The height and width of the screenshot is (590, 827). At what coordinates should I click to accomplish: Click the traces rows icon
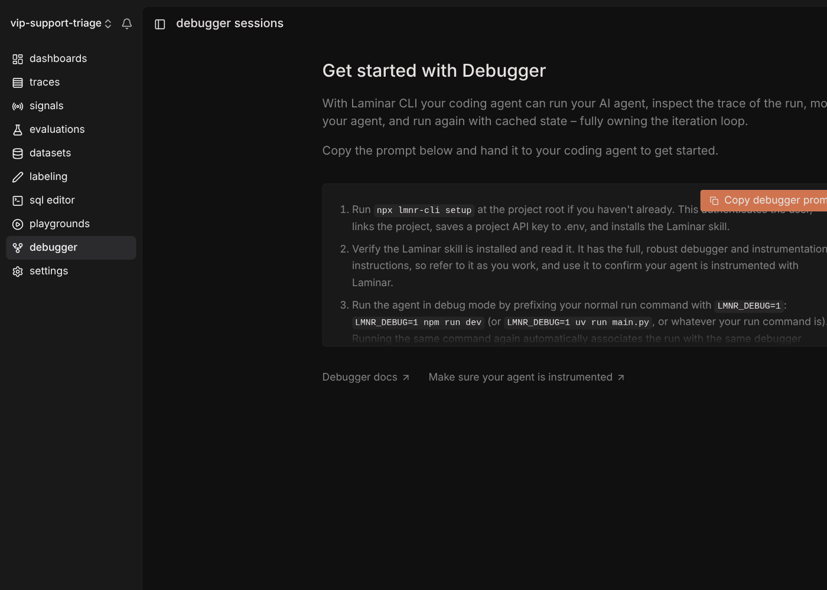click(x=18, y=83)
